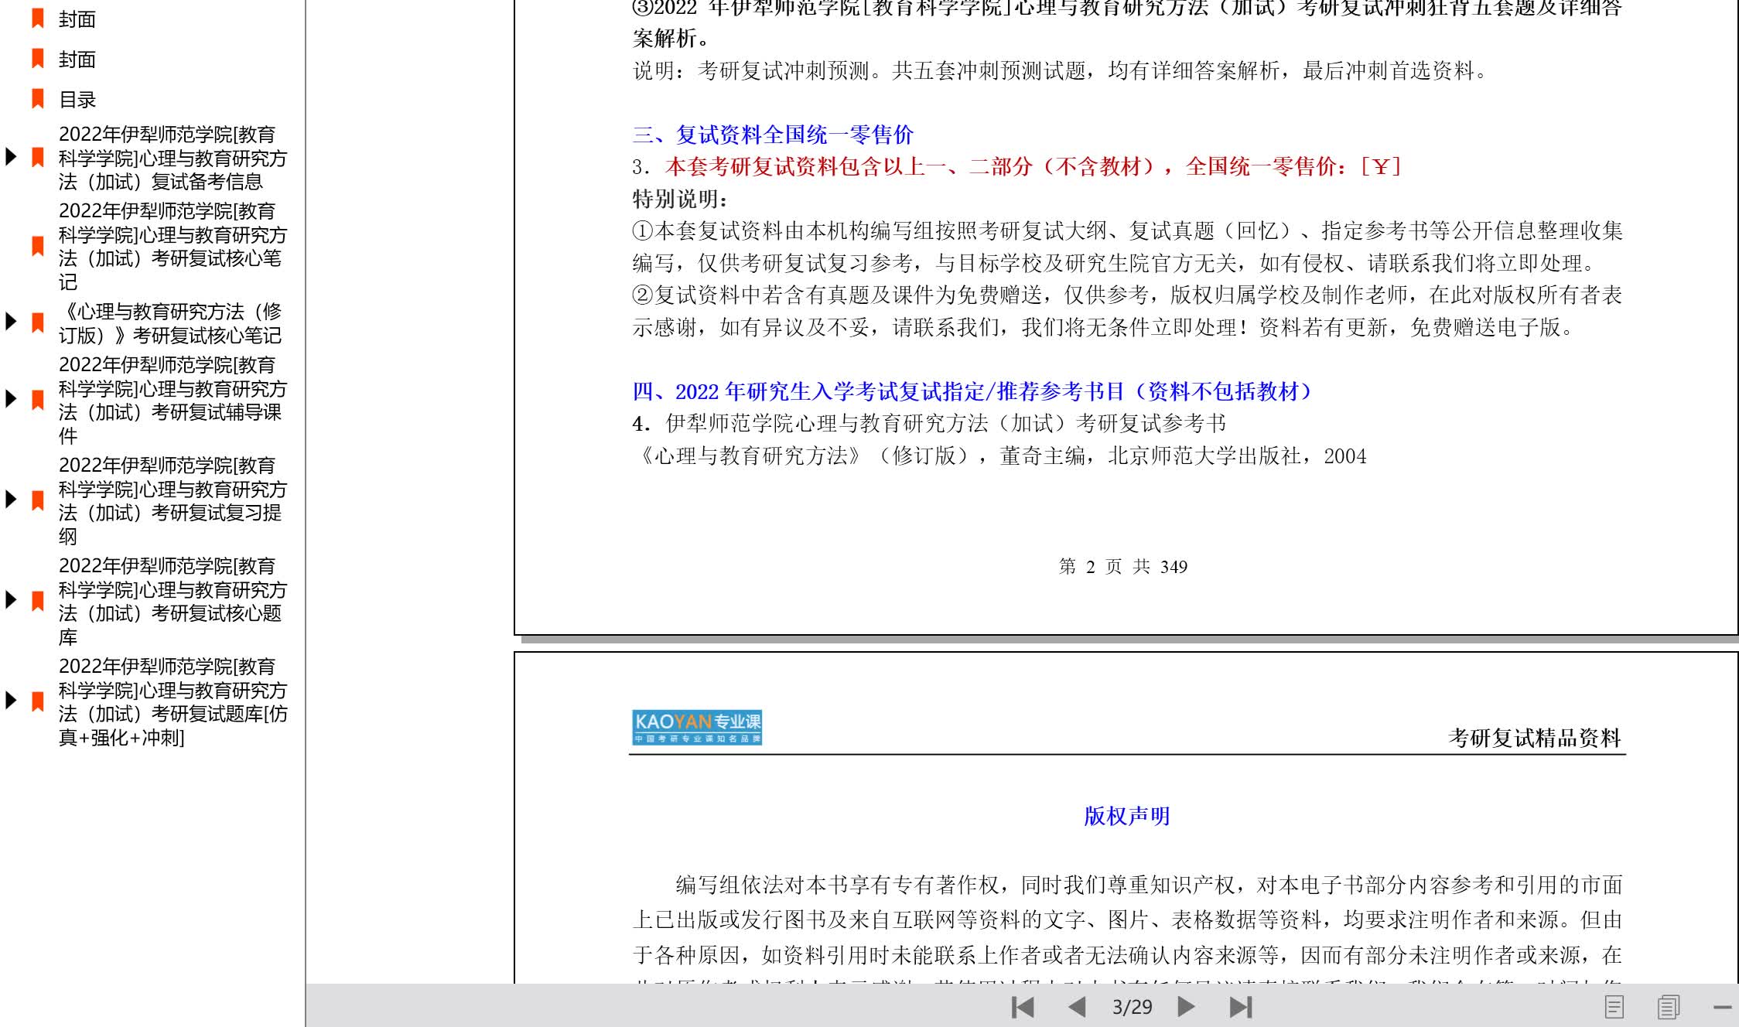Click the red retail price line

click(x=1016, y=166)
